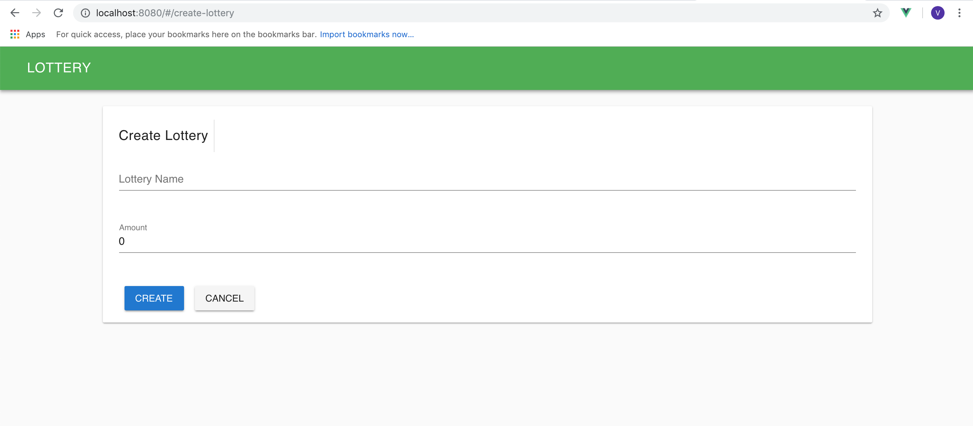Viewport: 973px width, 426px height.
Task: Click the purple V profile avatar
Action: 937,13
